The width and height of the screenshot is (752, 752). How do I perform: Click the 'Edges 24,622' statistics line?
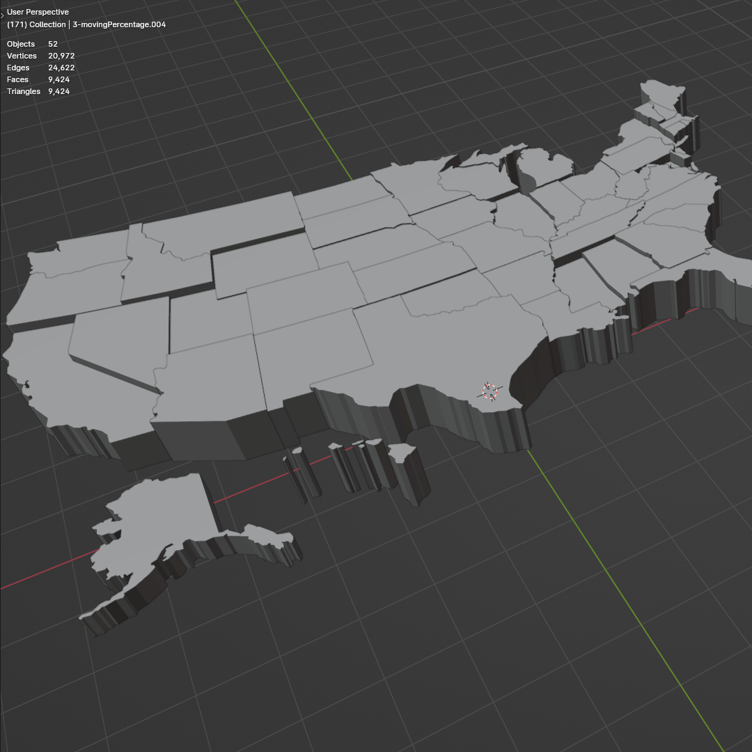(41, 68)
